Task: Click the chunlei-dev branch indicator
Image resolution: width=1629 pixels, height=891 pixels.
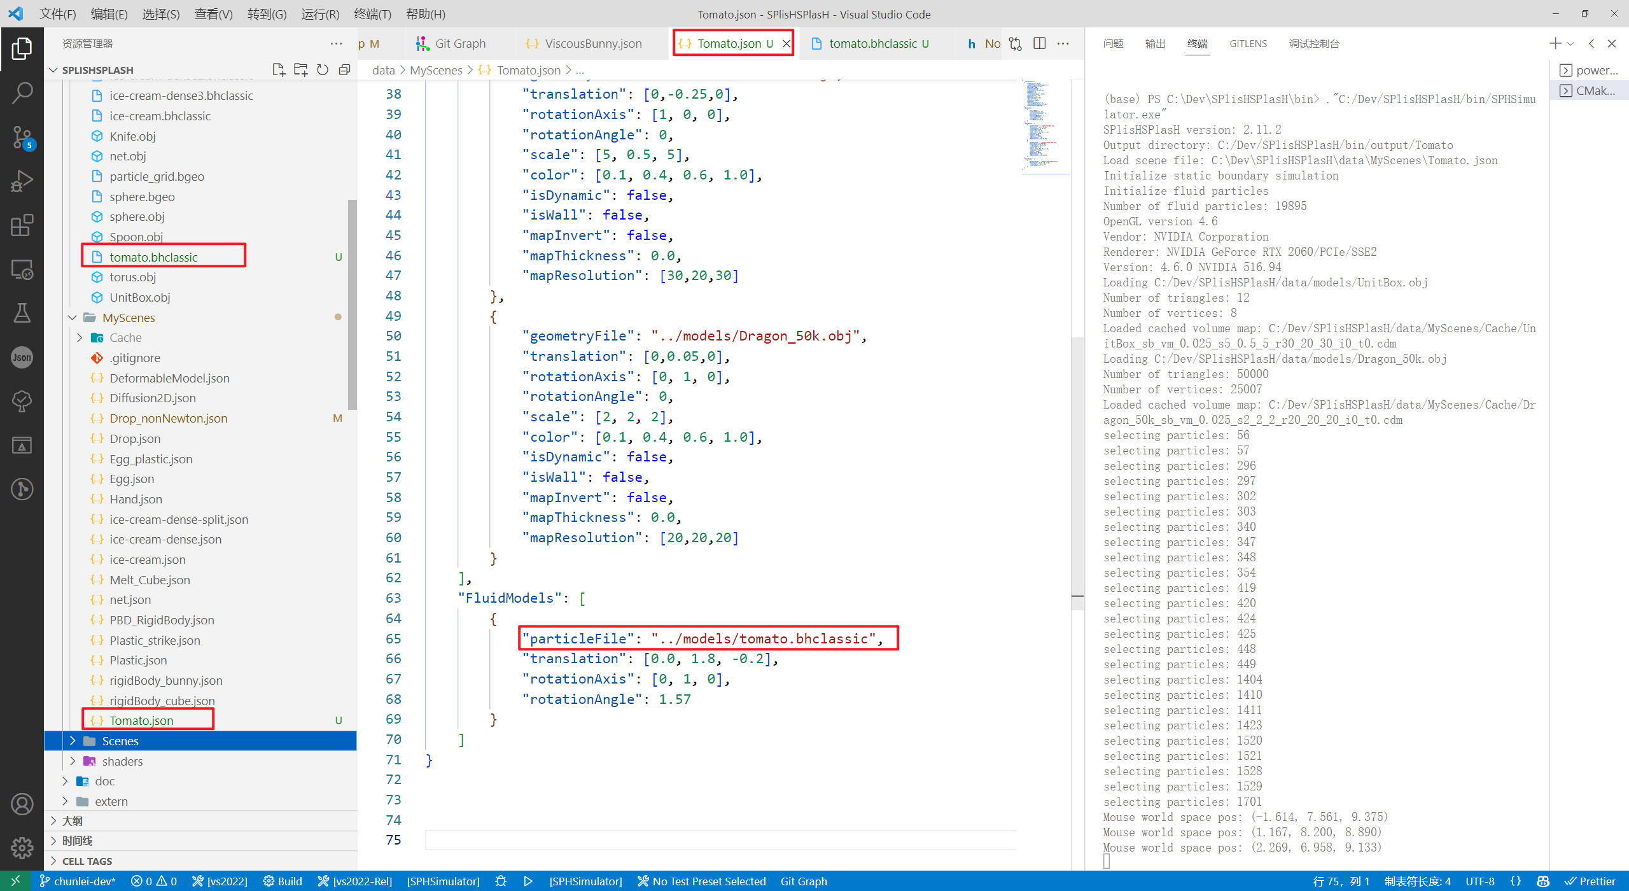Action: tap(78, 881)
